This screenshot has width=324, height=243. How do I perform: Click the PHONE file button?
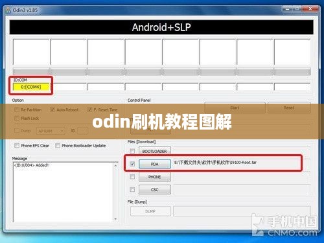(155, 177)
